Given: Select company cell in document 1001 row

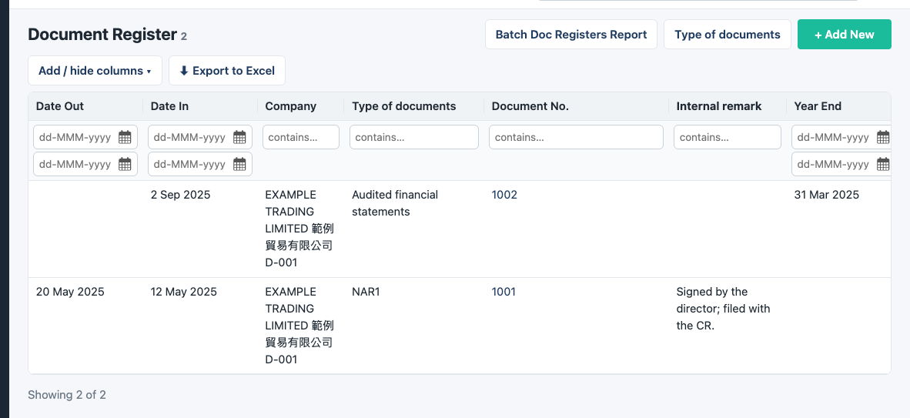Looking at the screenshot, I should pyautogui.click(x=299, y=326).
